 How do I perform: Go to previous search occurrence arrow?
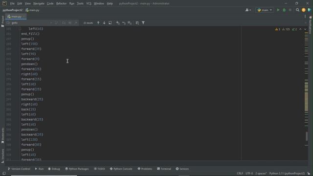click(x=98, y=23)
